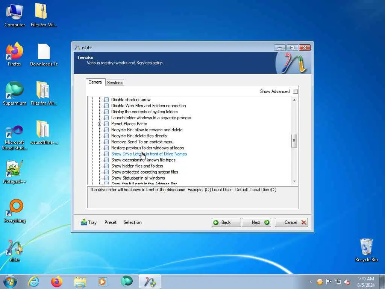
Task: Enable the Show Advanced checkbox
Action: click(295, 91)
